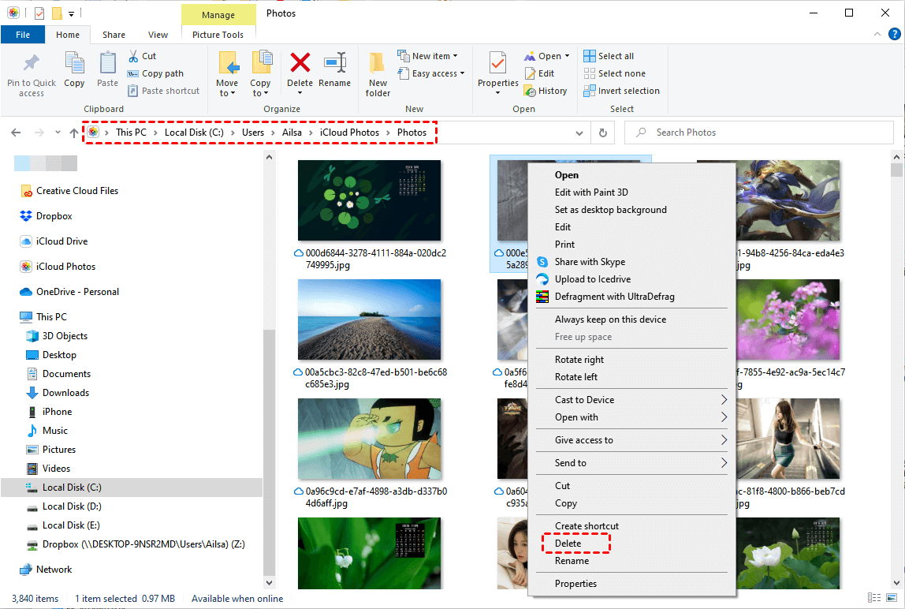Click the file list vertical scrollbar

point(896,355)
